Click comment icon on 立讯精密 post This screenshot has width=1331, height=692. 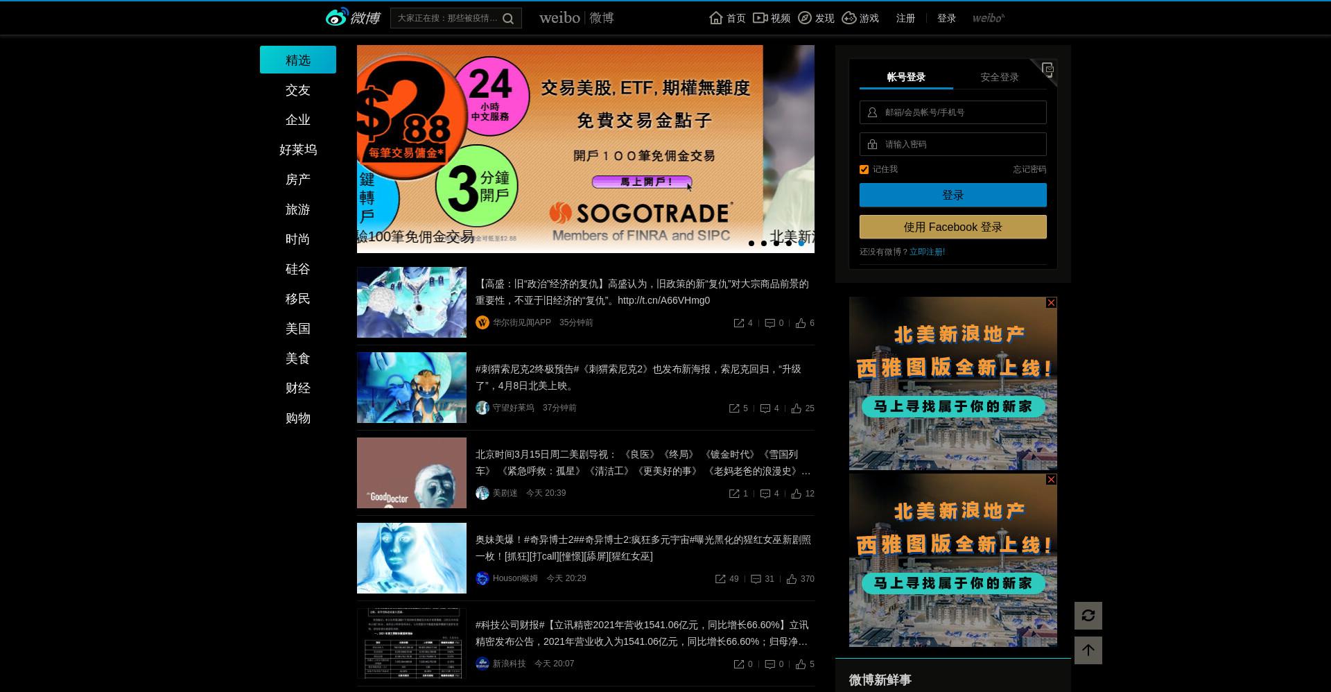click(769, 664)
